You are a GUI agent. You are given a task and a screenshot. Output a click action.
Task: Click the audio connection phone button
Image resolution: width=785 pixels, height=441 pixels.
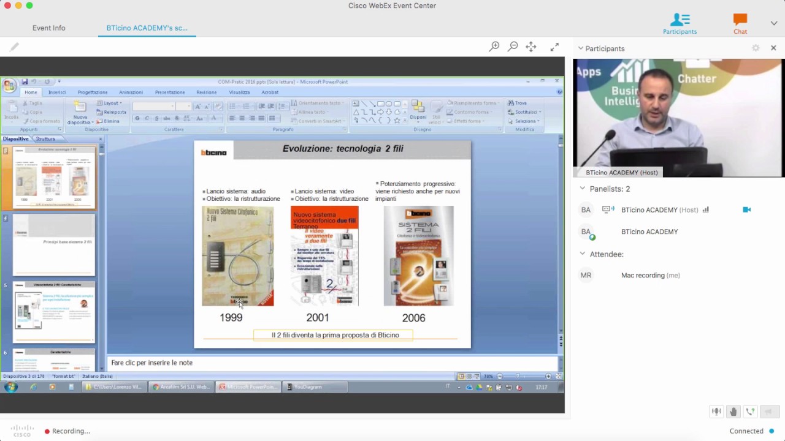click(x=750, y=412)
